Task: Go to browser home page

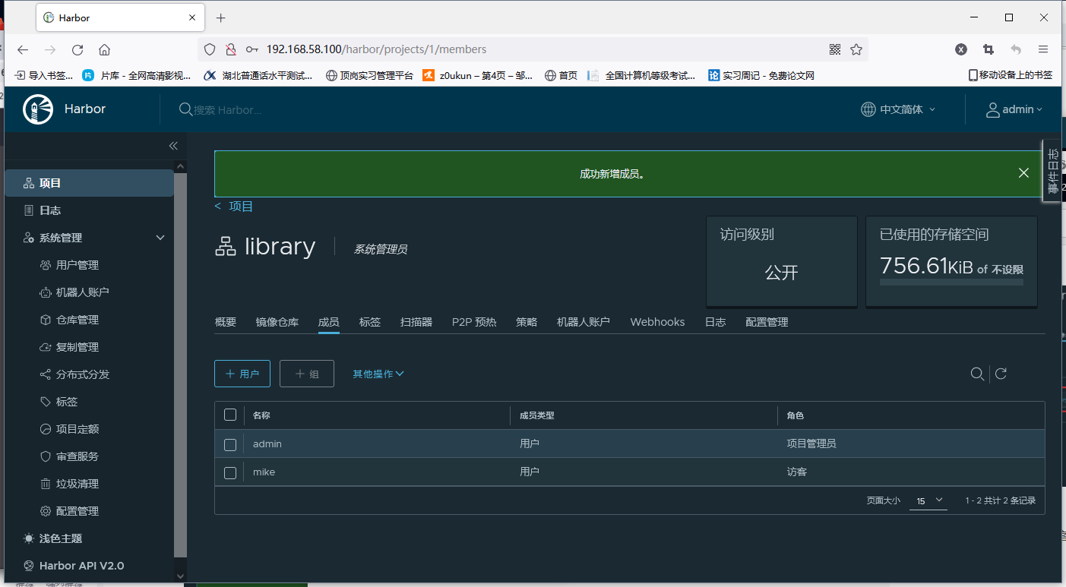Action: click(x=105, y=49)
